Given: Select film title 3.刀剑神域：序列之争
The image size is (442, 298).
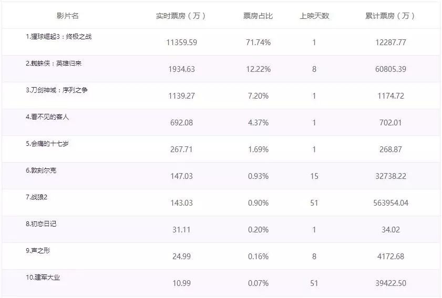Looking at the screenshot, I should tap(57, 90).
